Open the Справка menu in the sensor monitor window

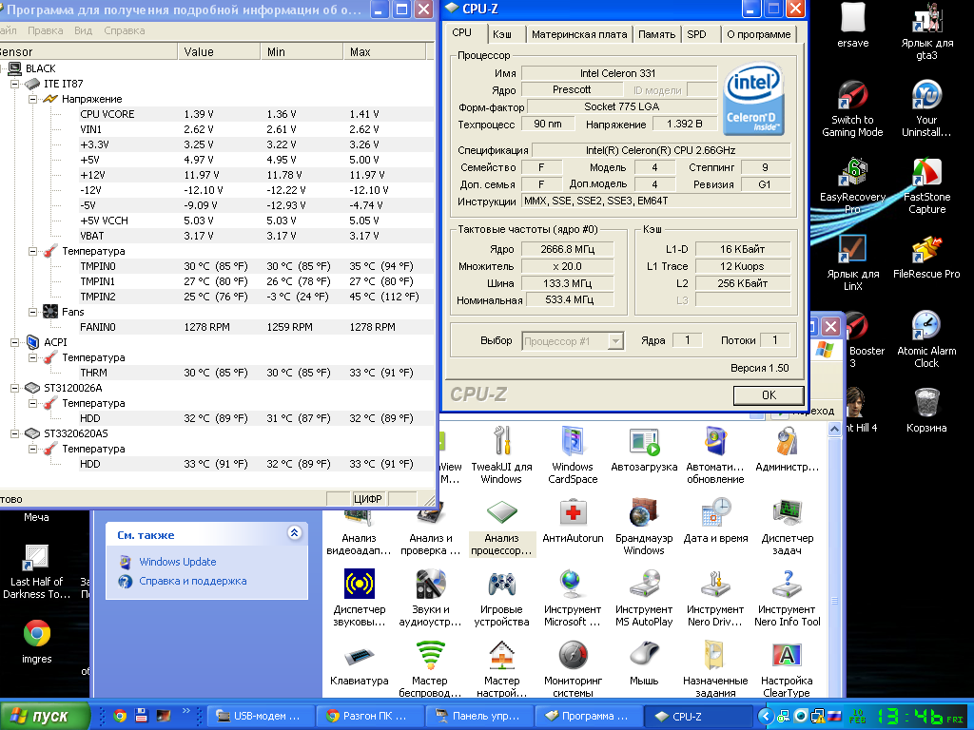click(124, 30)
